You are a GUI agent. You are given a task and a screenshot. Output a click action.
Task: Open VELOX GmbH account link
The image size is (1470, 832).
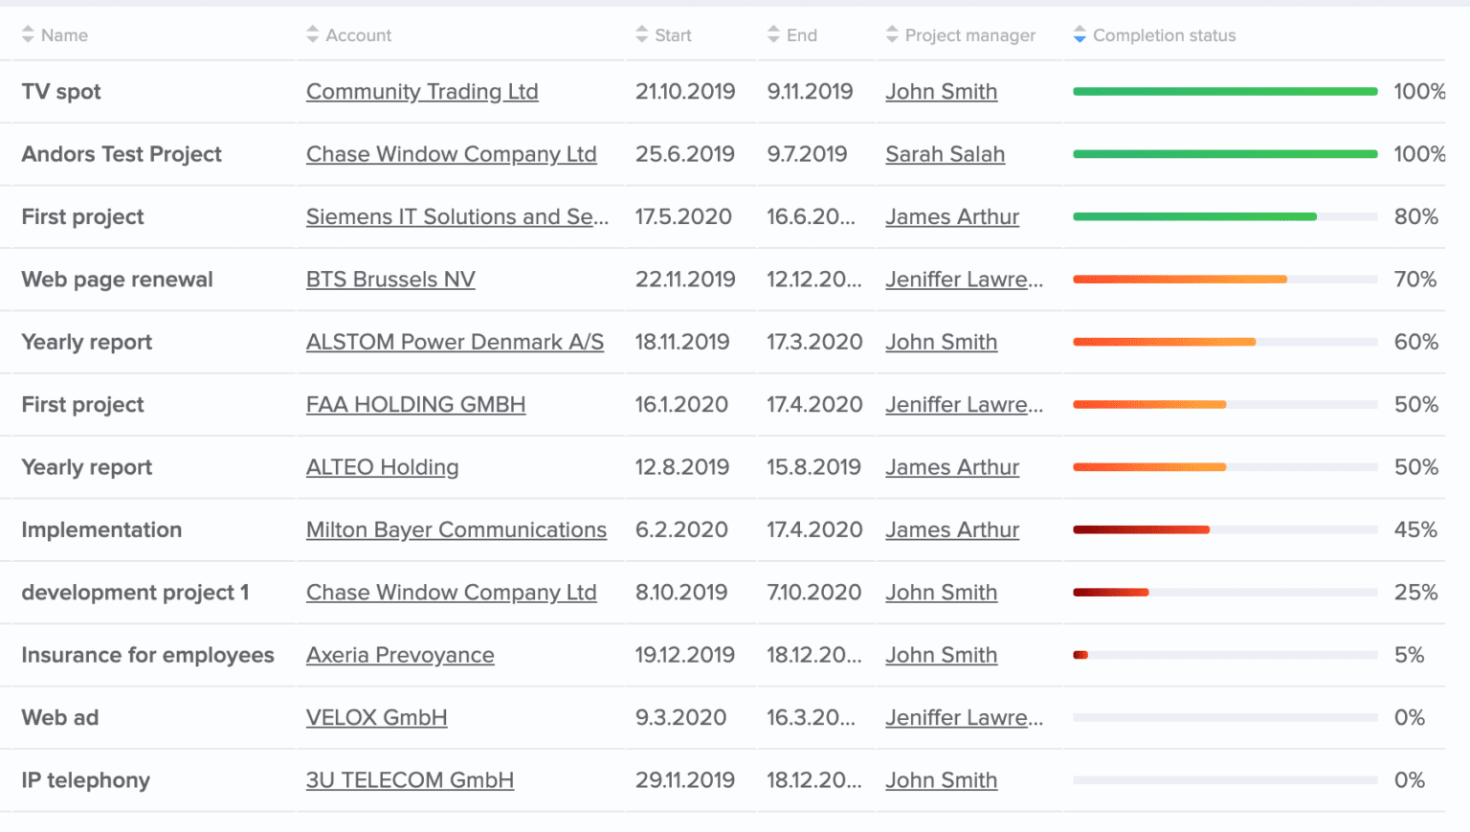pos(376,718)
